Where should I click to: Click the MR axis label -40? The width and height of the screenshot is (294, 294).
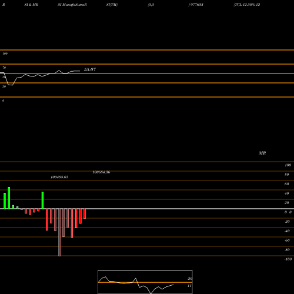(287, 231)
